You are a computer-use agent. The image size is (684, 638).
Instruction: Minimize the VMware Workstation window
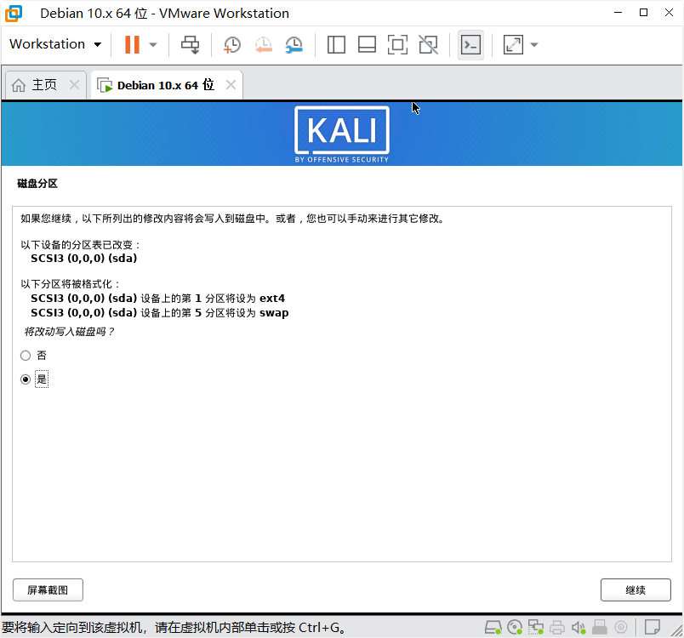[x=618, y=13]
